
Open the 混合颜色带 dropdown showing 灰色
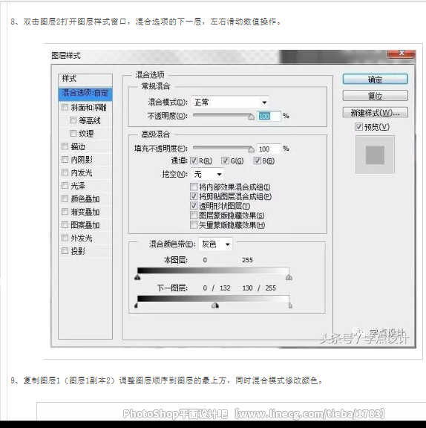[215, 244]
